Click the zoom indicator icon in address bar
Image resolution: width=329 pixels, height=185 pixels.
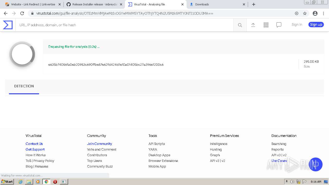297,13
